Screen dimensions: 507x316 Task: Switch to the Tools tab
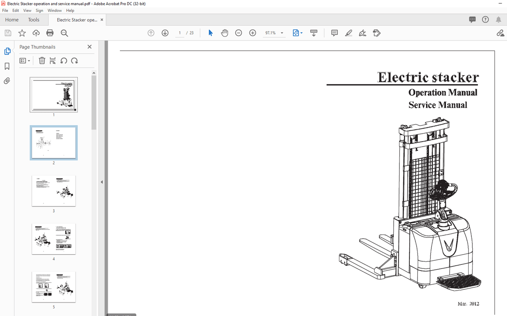[34, 19]
